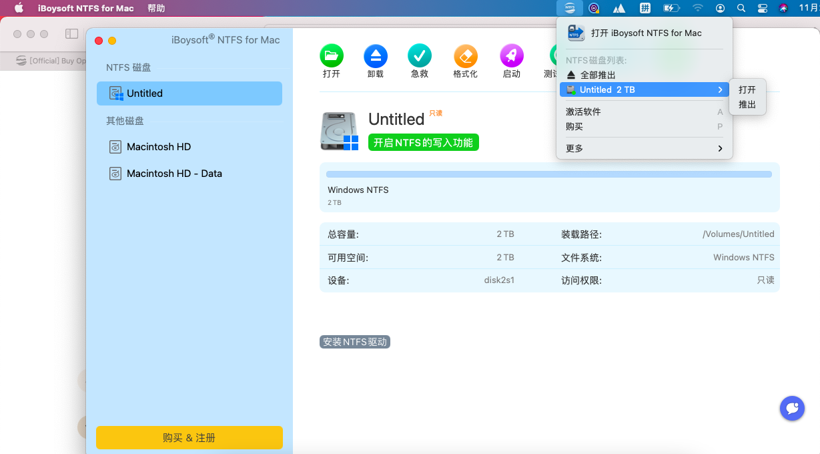
Task: Choose 全部推出 in the dropdown menu
Action: pyautogui.click(x=645, y=75)
